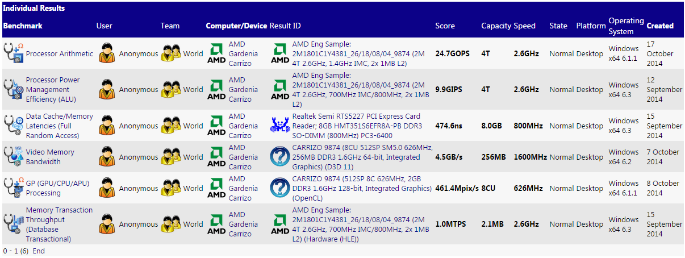Viewport: 685px width, 258px height.
Task: Click the Memory Transaction Throughput benchmark icon
Action: 13,224
